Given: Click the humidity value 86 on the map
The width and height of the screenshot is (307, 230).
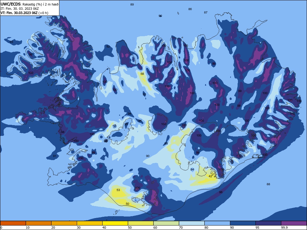Looking at the screenshot, I should 190,9.
